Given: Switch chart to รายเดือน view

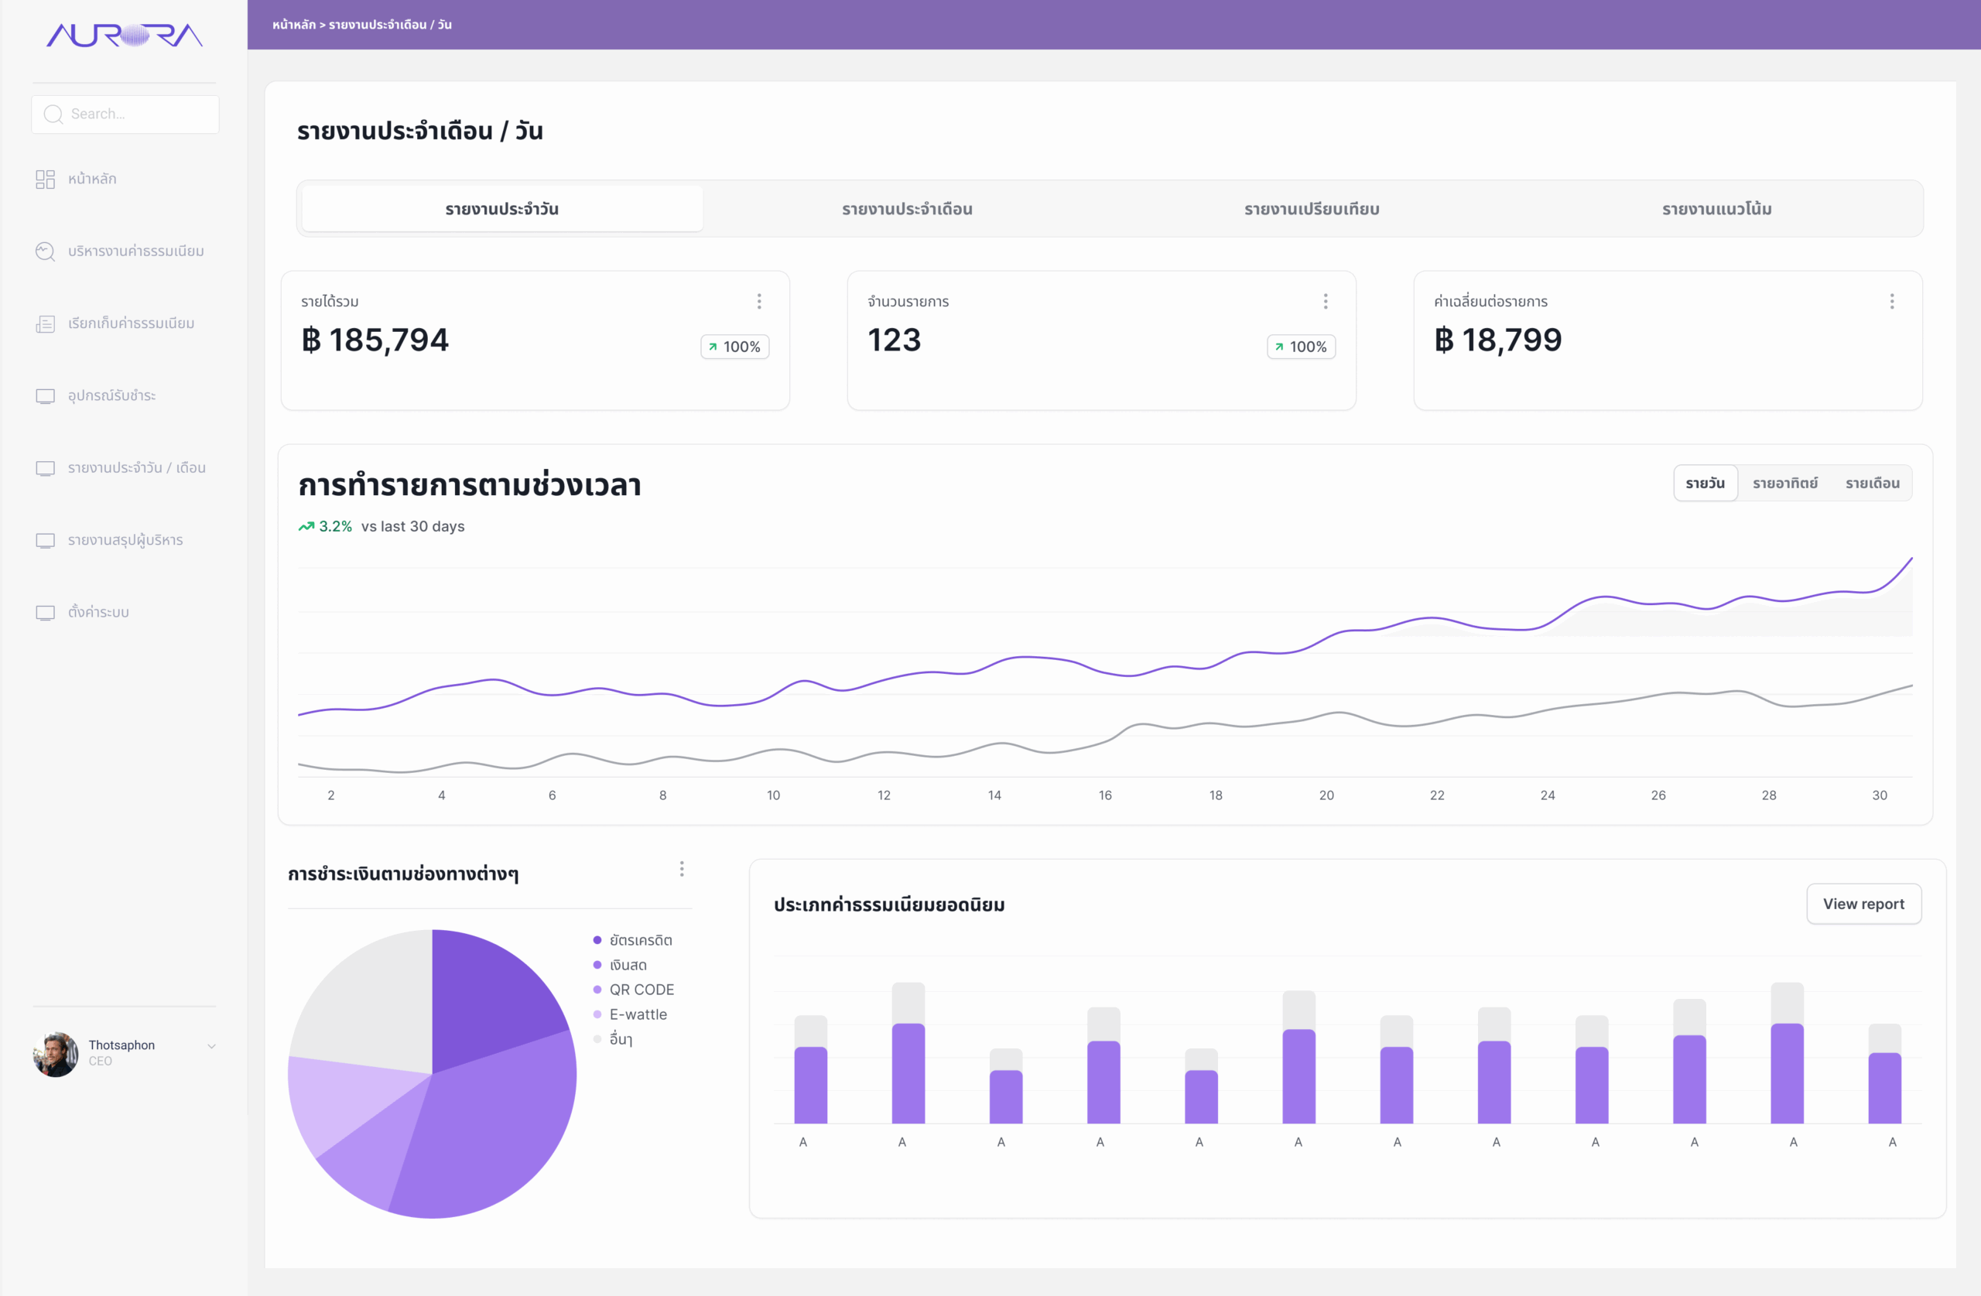Looking at the screenshot, I should [1872, 483].
